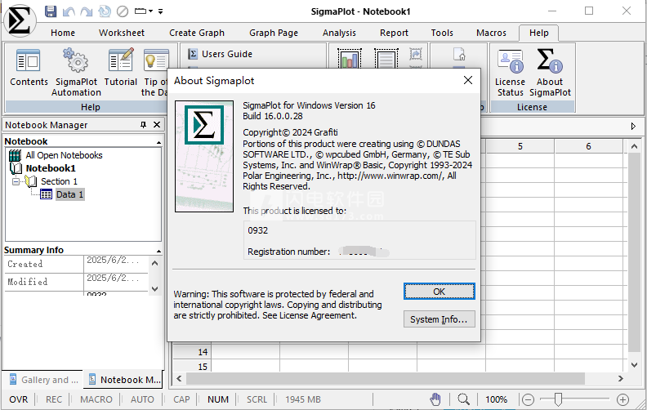647x410 pixels.
Task: Close the Notebook Manager panel
Action: pos(157,125)
